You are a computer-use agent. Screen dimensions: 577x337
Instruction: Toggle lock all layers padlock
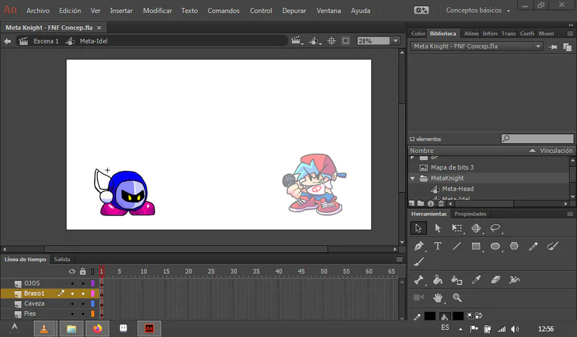coord(83,271)
